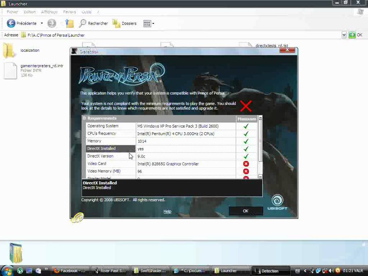Open the Favoris menu
Screen dimensions: 368x276
69,12
